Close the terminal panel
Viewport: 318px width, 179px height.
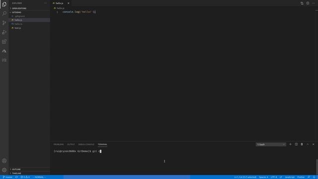[314, 144]
